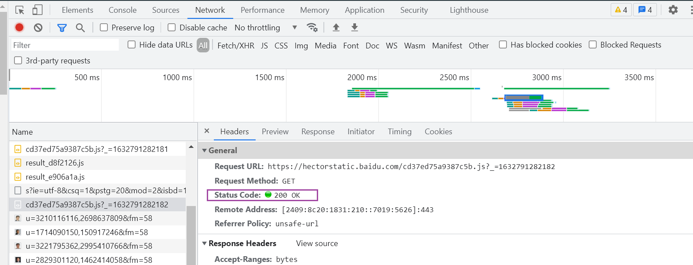Select image thumbnail for u=3221795362 request
This screenshot has height=265, width=693.
tap(18, 246)
